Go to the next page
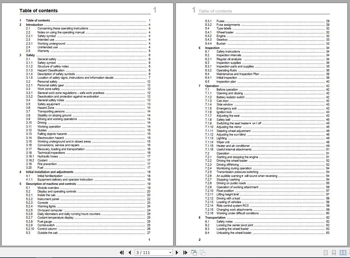This screenshot has height=258, width=350. point(177,252)
